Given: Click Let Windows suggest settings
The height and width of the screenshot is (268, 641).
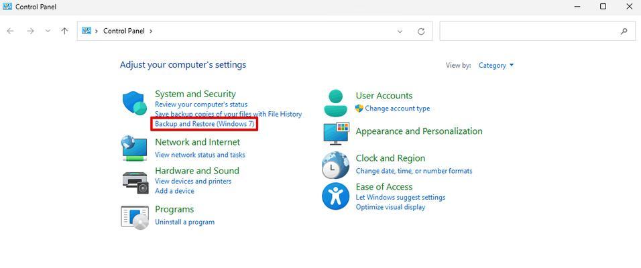Looking at the screenshot, I should 401,198.
